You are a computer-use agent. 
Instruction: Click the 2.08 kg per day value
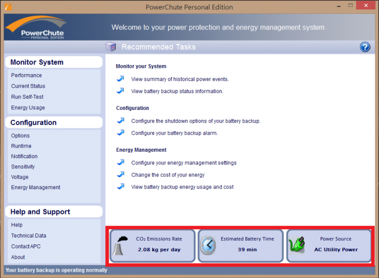[159, 250]
